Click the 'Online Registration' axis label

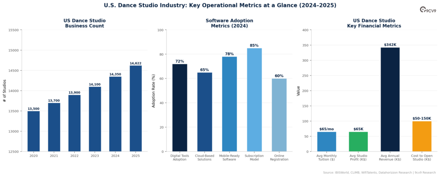click(x=279, y=157)
